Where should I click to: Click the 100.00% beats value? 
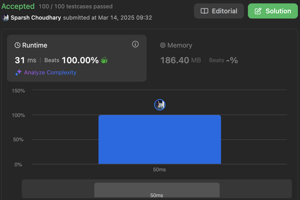coord(80,60)
